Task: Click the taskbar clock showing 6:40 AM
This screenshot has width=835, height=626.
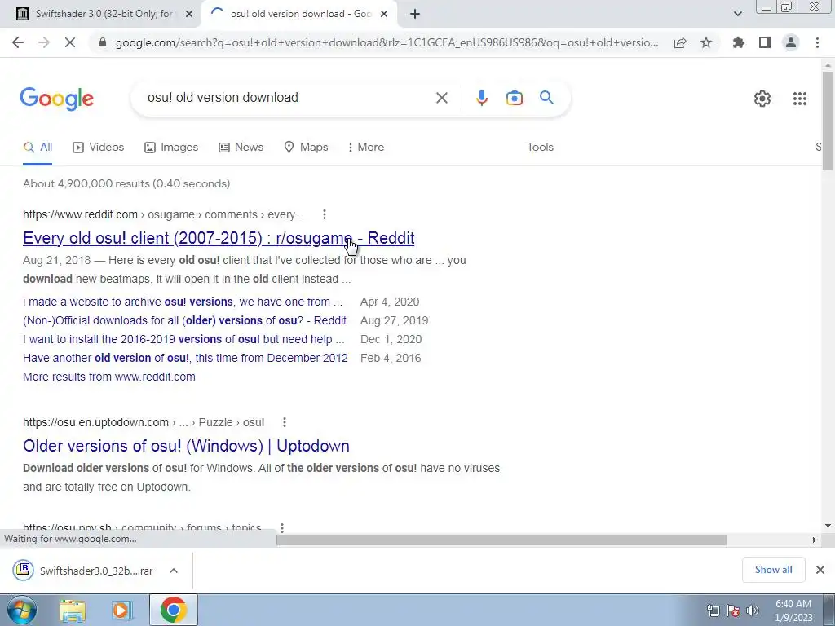Action: click(793, 611)
